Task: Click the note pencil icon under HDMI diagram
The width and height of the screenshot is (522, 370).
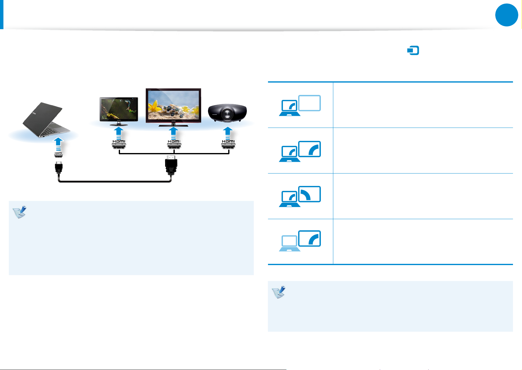Action: (x=20, y=212)
